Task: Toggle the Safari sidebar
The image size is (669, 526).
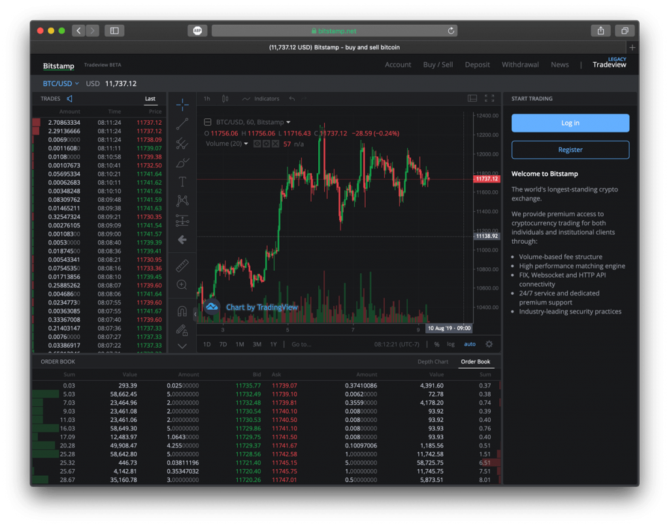Action: pyautogui.click(x=114, y=31)
